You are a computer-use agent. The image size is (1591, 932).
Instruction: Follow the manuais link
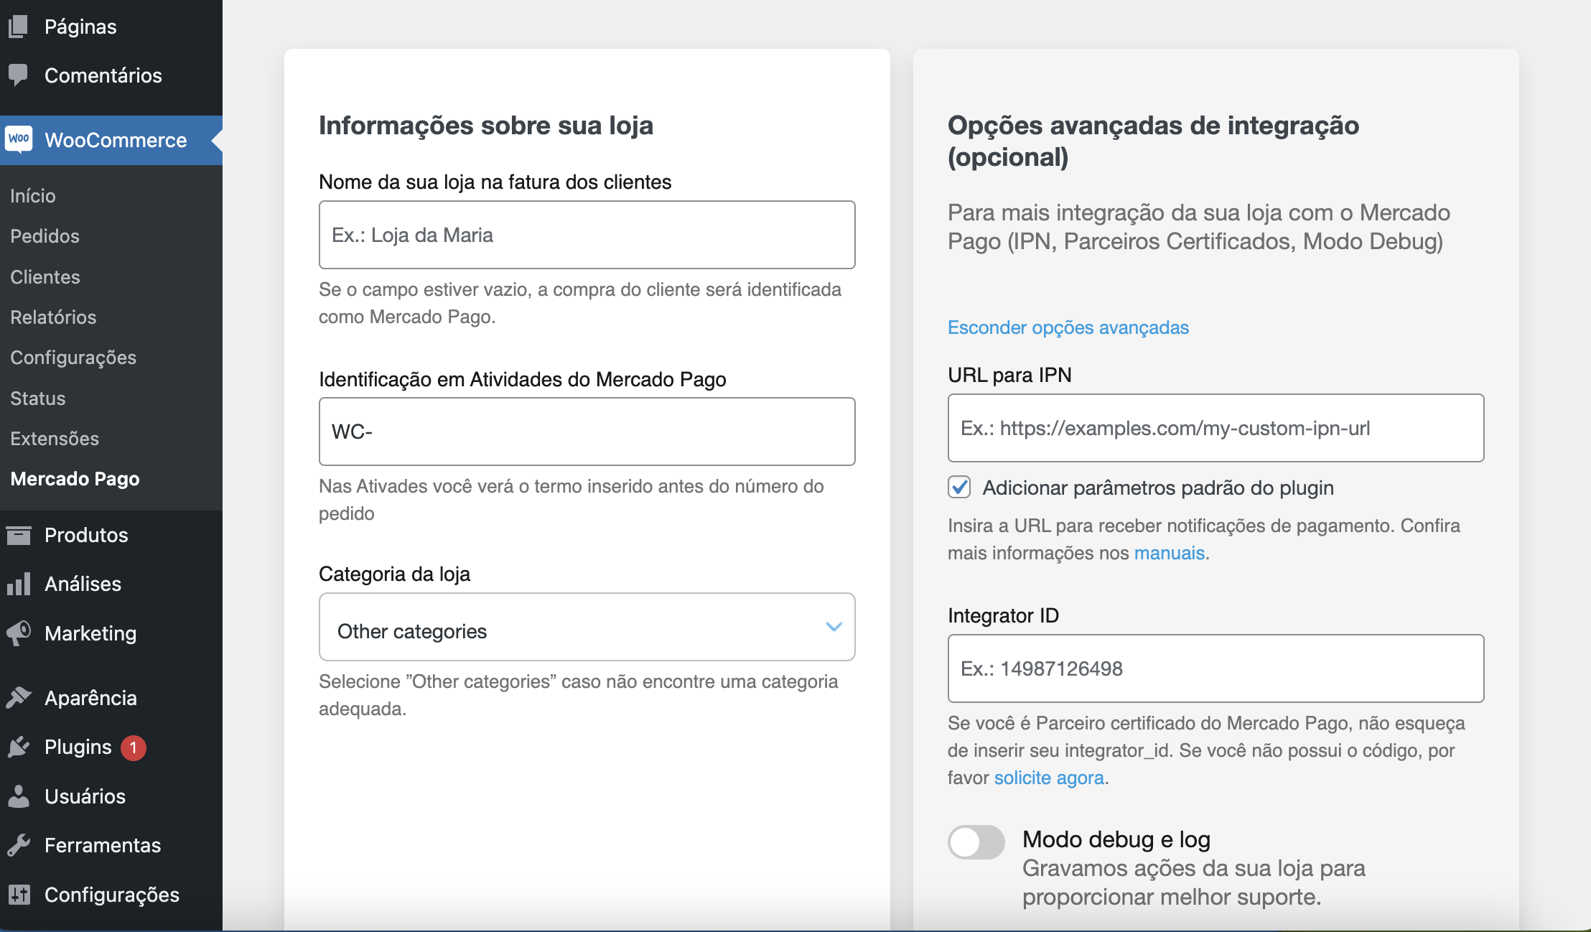tap(1169, 553)
